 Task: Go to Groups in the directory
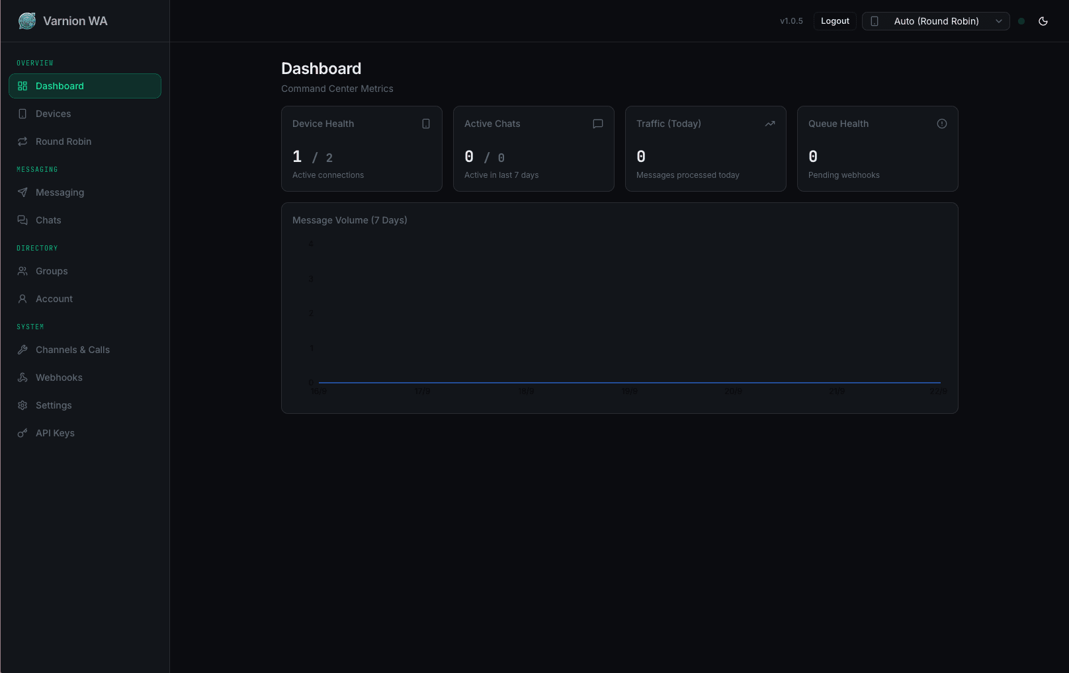[x=85, y=271]
